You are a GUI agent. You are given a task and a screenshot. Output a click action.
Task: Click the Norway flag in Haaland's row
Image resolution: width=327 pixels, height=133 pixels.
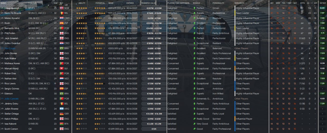point(61,8)
